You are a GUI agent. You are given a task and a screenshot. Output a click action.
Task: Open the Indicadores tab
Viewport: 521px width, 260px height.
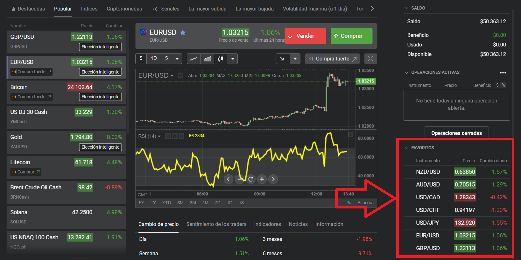click(267, 224)
